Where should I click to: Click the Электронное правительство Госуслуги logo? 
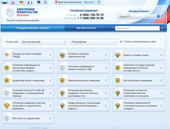tap(22, 12)
